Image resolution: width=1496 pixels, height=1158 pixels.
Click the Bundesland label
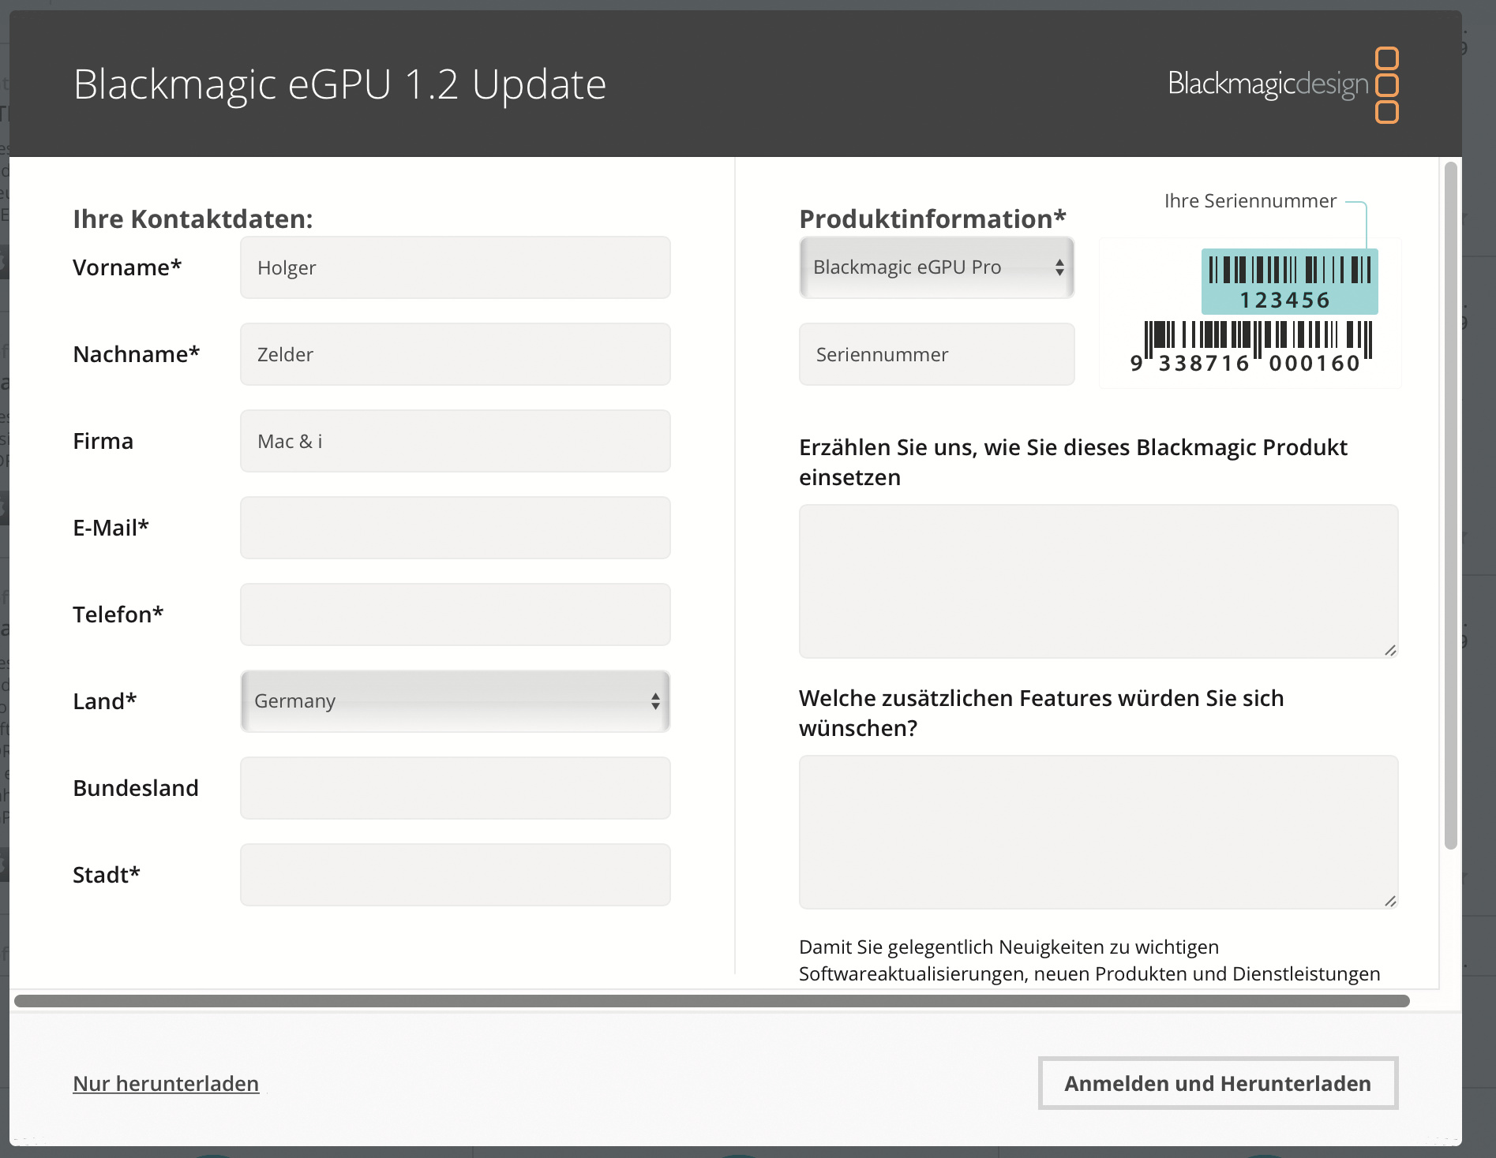click(136, 788)
